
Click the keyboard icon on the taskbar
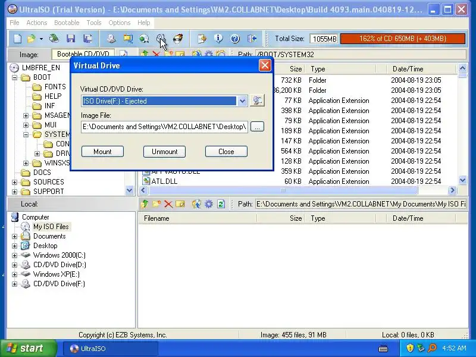point(383,348)
